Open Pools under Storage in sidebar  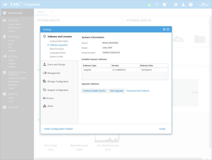click(x=11, y=41)
